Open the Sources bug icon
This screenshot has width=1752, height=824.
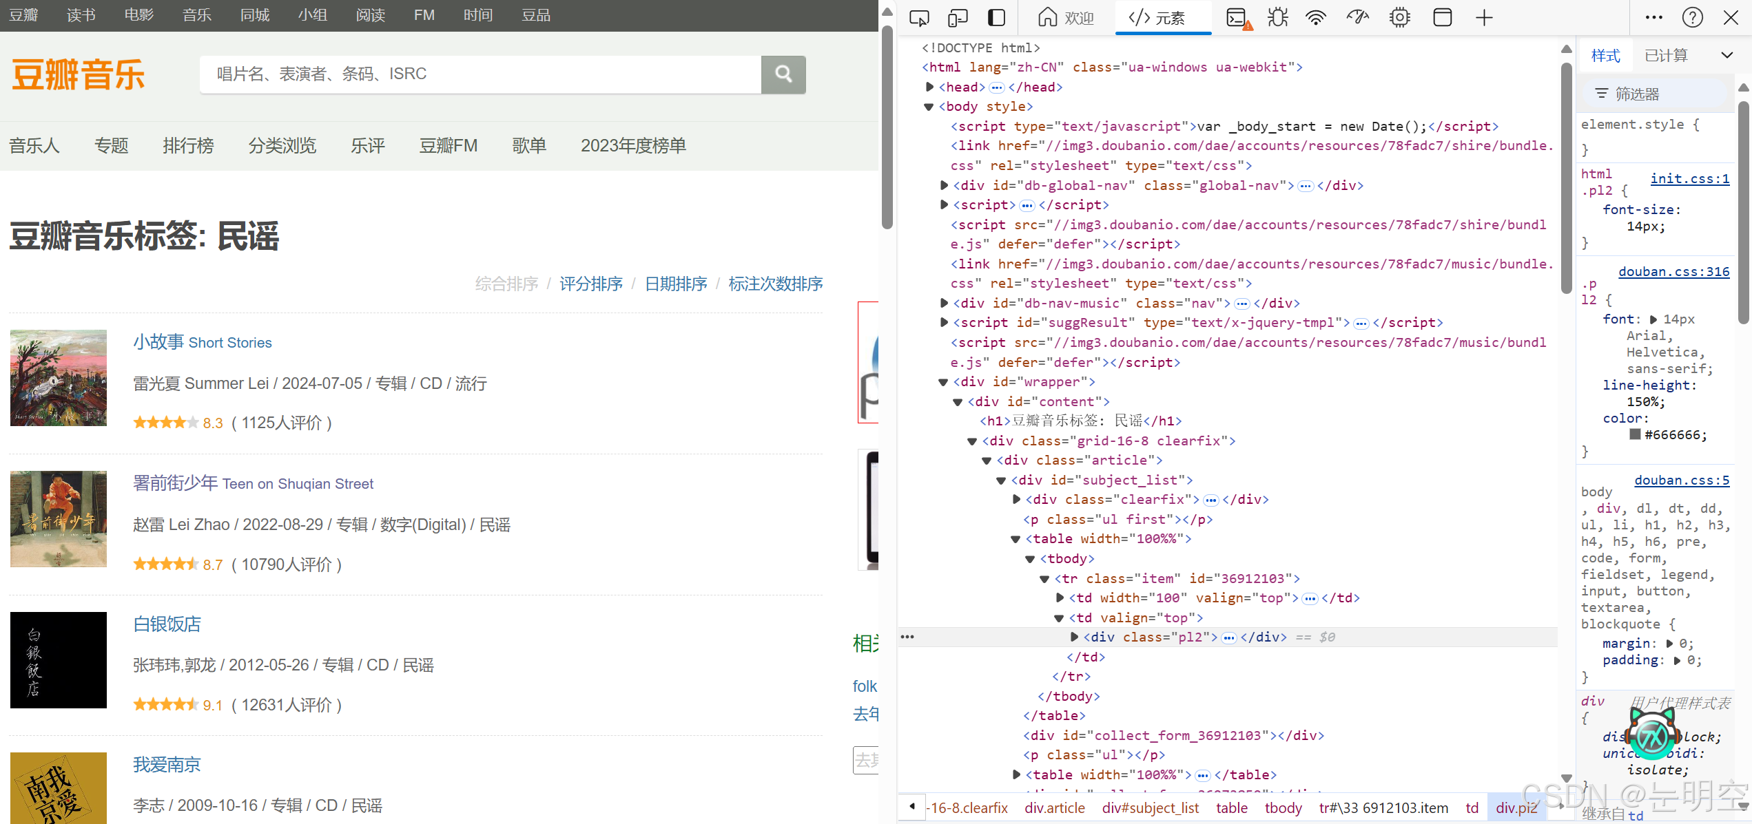coord(1278,18)
